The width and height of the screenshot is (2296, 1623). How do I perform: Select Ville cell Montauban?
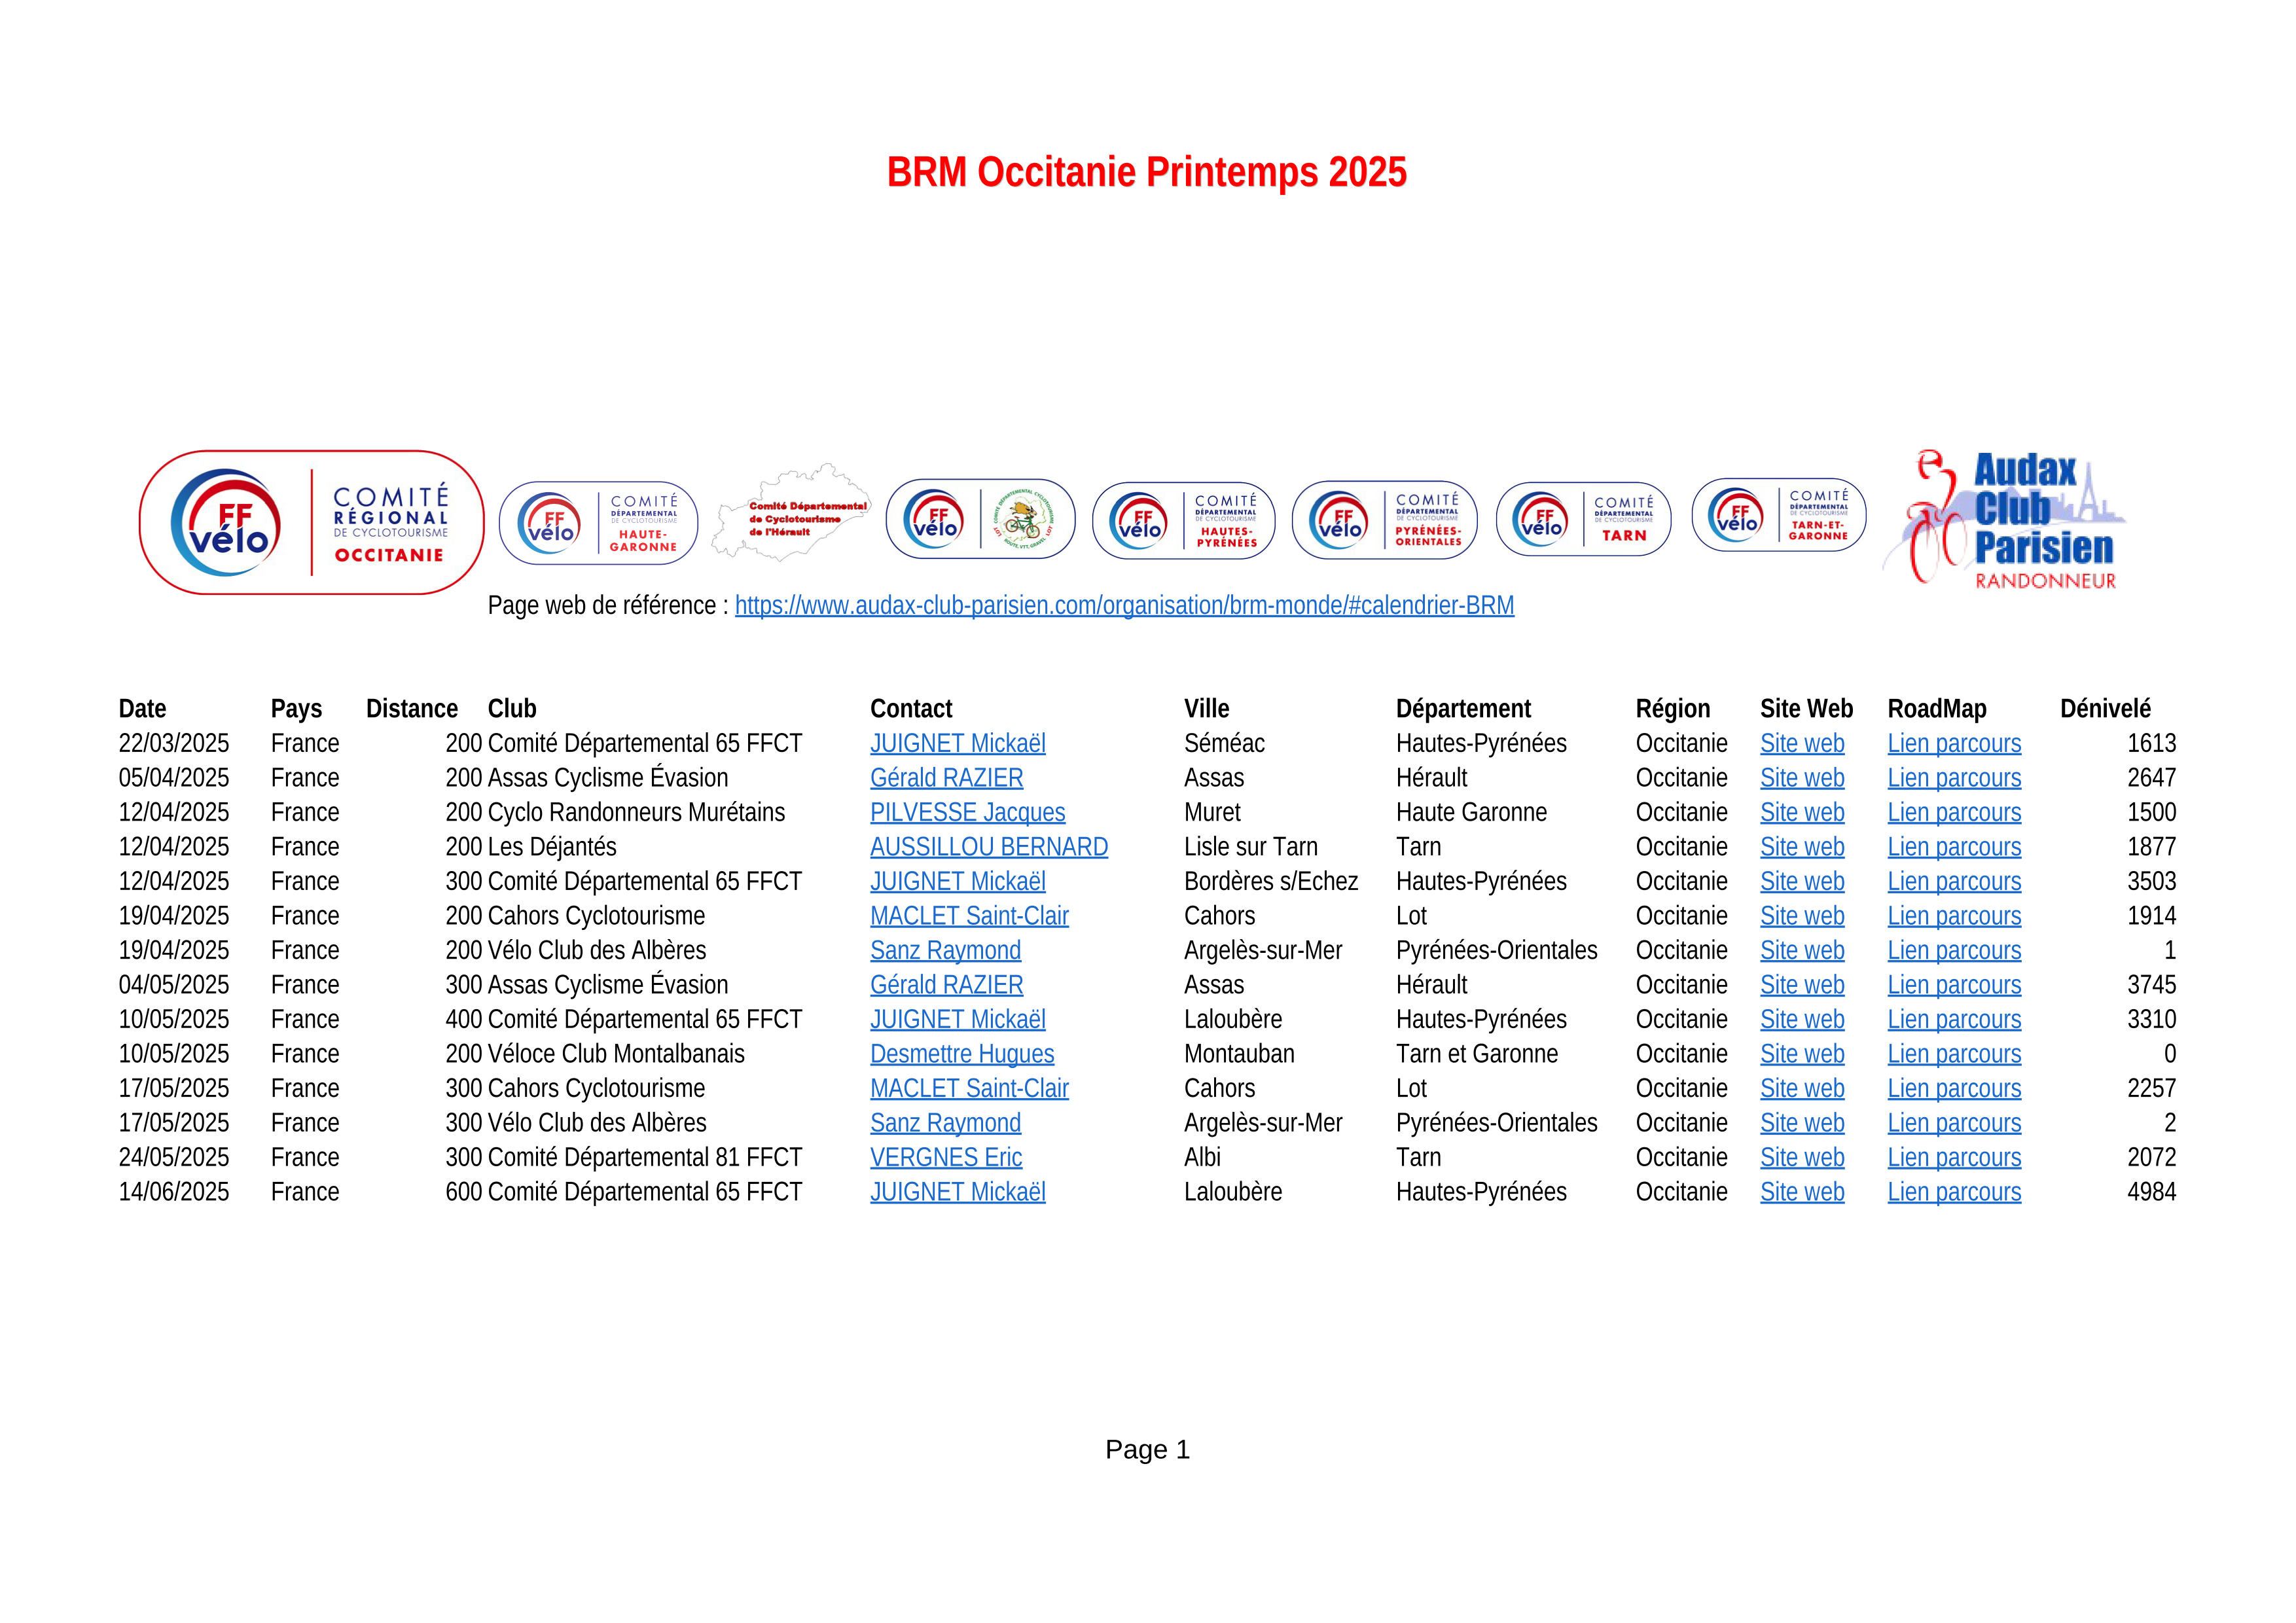coord(1239,1054)
